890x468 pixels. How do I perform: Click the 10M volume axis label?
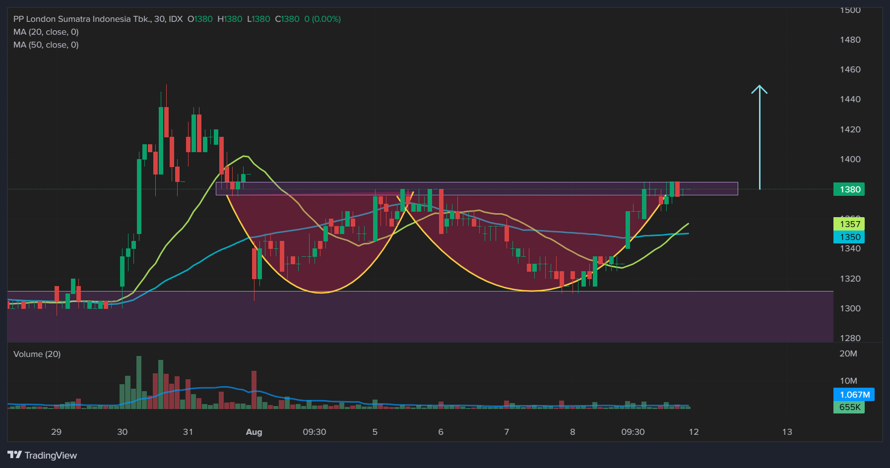click(848, 381)
